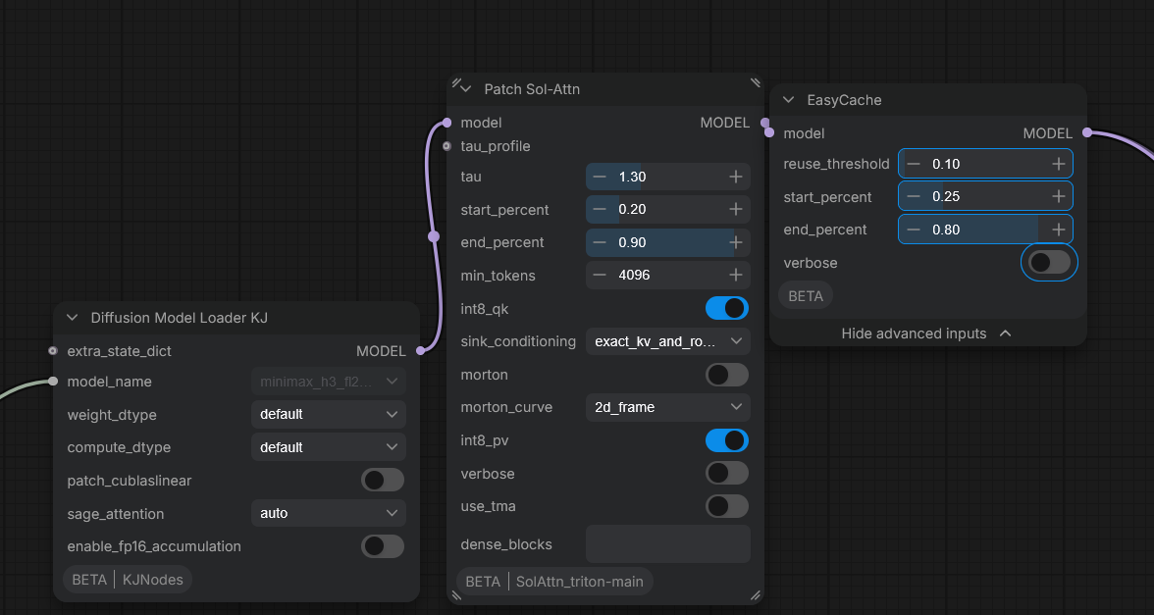Decrease Patch Sol-Attn end_percent
This screenshot has width=1154, height=615.
(600, 242)
